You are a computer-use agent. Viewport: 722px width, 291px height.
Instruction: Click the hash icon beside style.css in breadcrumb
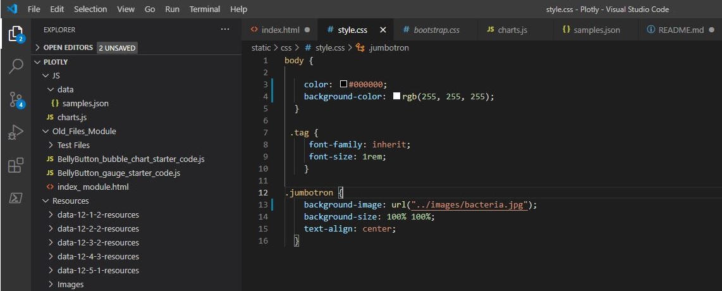308,47
